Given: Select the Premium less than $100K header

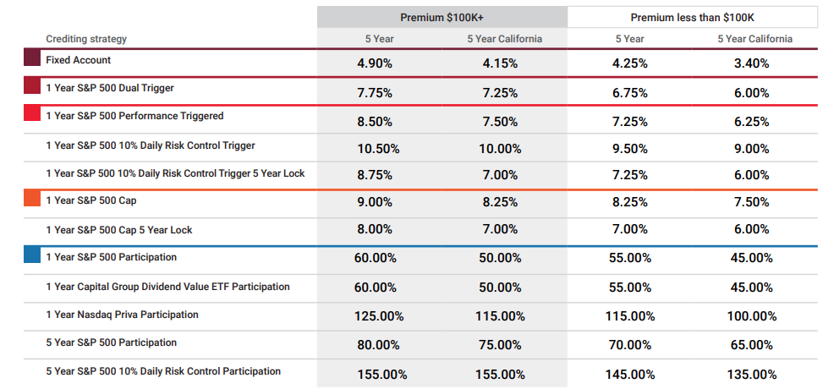Looking at the screenshot, I should (692, 17).
